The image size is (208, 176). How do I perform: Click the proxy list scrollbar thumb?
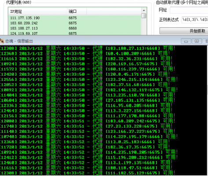[144, 16]
